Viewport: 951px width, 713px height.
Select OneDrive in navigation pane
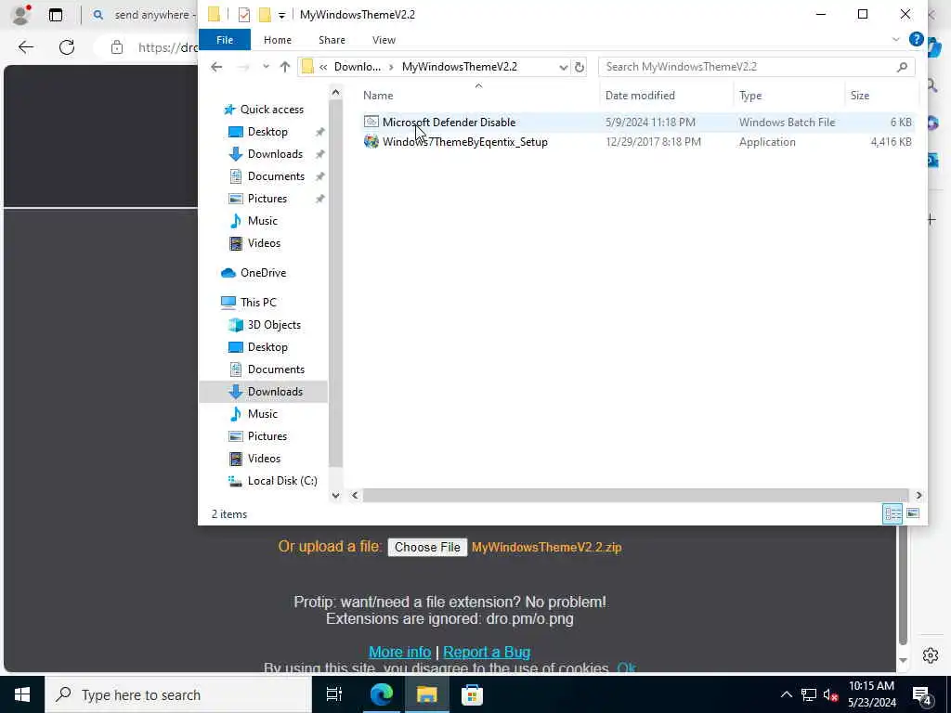click(x=263, y=273)
